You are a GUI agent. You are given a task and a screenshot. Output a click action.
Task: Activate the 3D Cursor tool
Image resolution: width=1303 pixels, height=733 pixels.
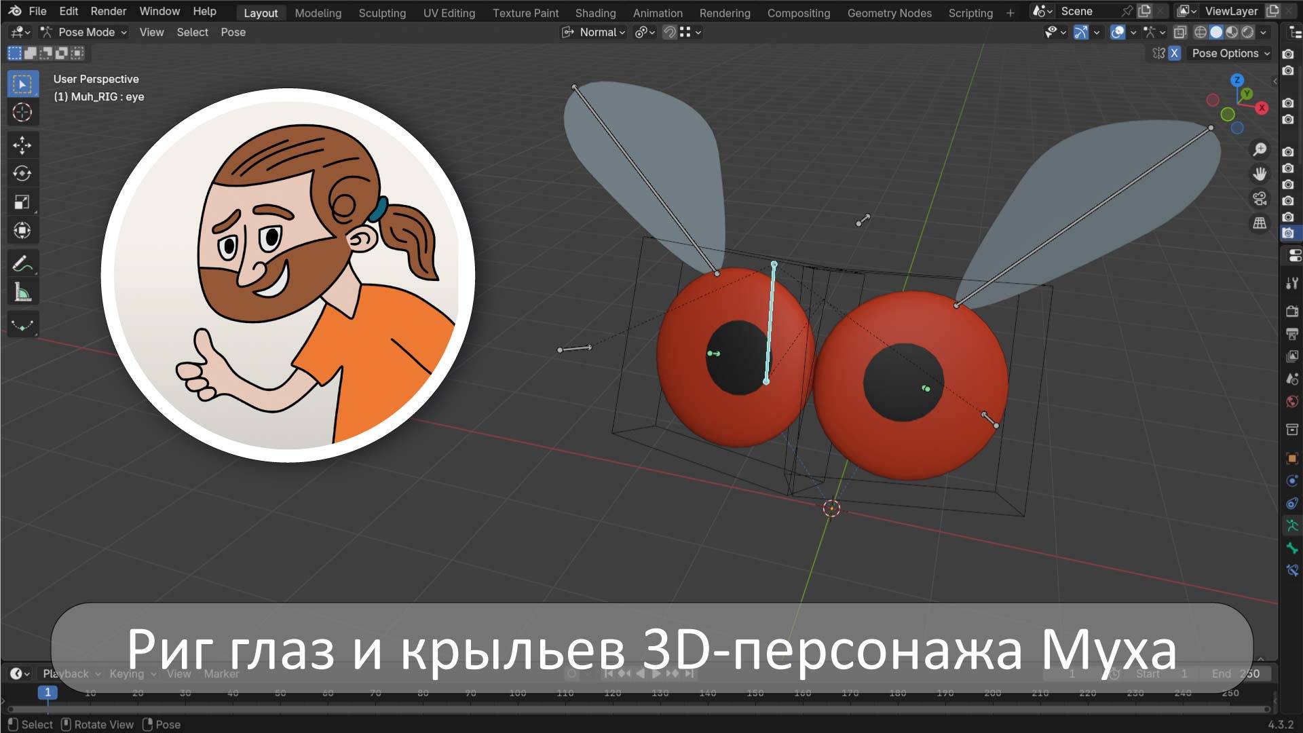pyautogui.click(x=22, y=112)
